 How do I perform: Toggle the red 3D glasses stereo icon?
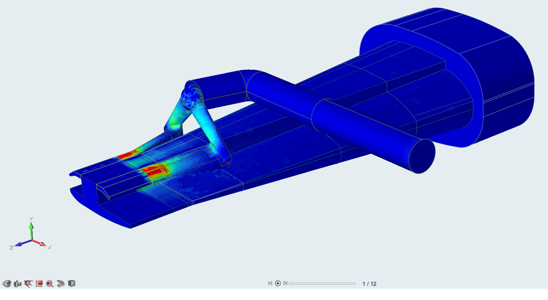(61, 283)
